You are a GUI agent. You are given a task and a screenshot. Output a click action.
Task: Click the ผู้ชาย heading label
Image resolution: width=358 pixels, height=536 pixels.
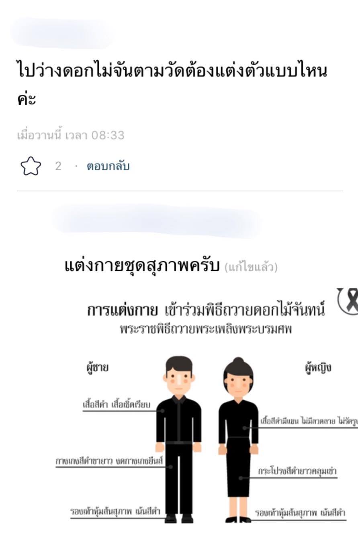[95, 368]
